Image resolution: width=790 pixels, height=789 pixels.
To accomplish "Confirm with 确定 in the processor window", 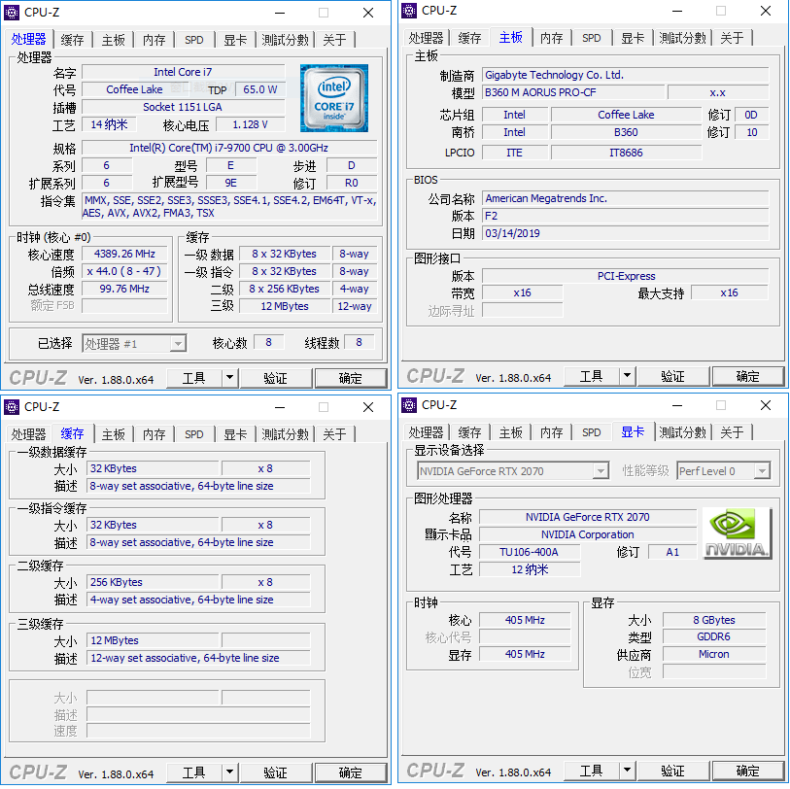I will 351,378.
